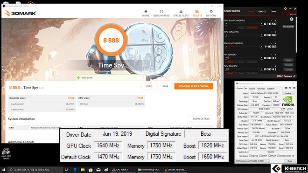The width and height of the screenshot is (308, 173).
Task: Click the BIOS version share icon
Action: [x=283, y=109]
